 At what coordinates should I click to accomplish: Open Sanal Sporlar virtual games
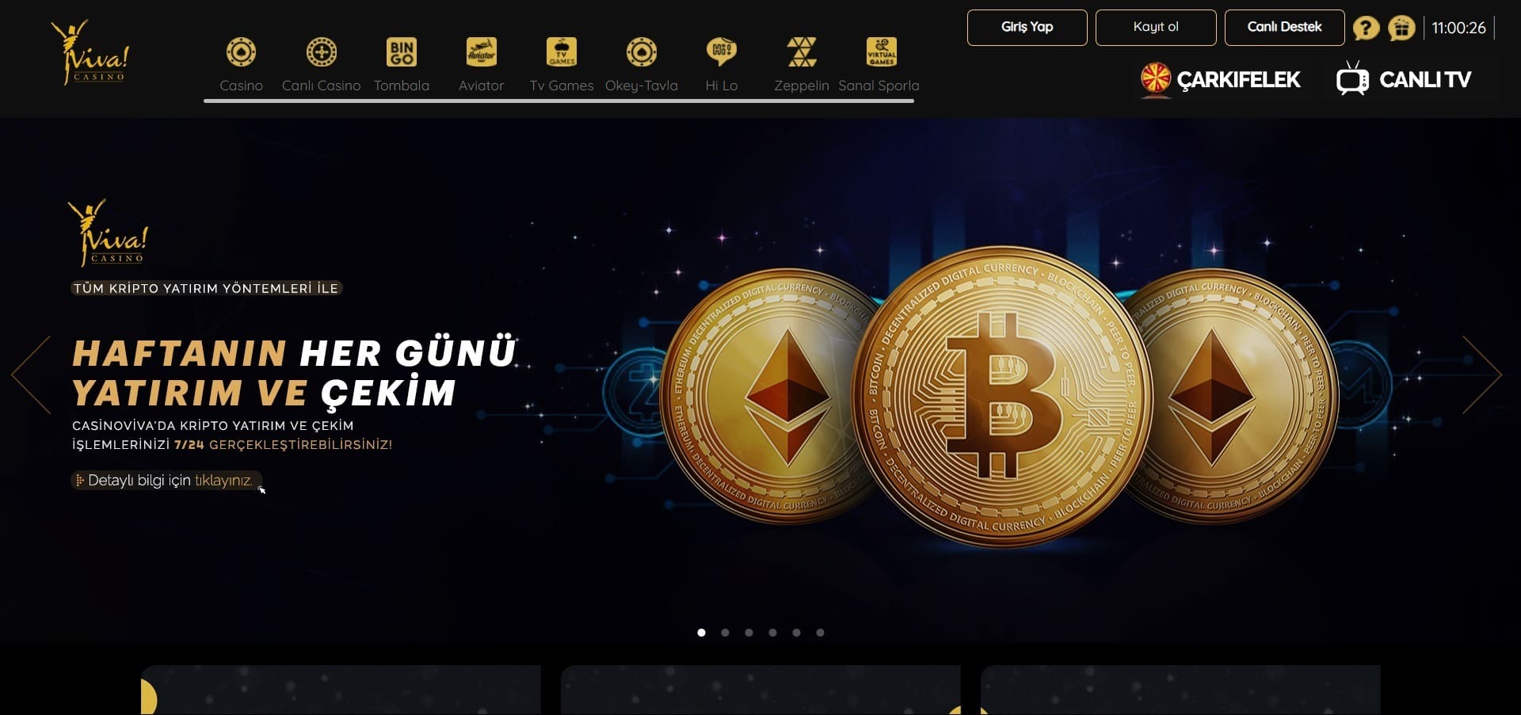(881, 52)
